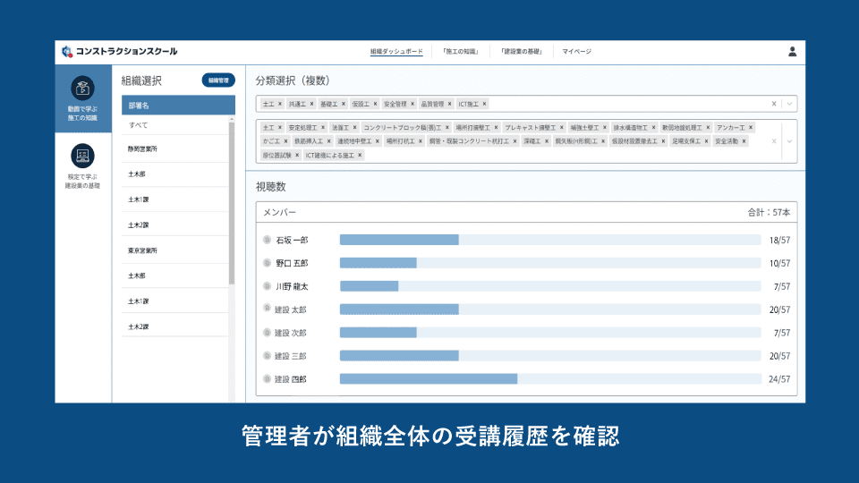Clear all tags in 共通工 category selector

coord(774,104)
